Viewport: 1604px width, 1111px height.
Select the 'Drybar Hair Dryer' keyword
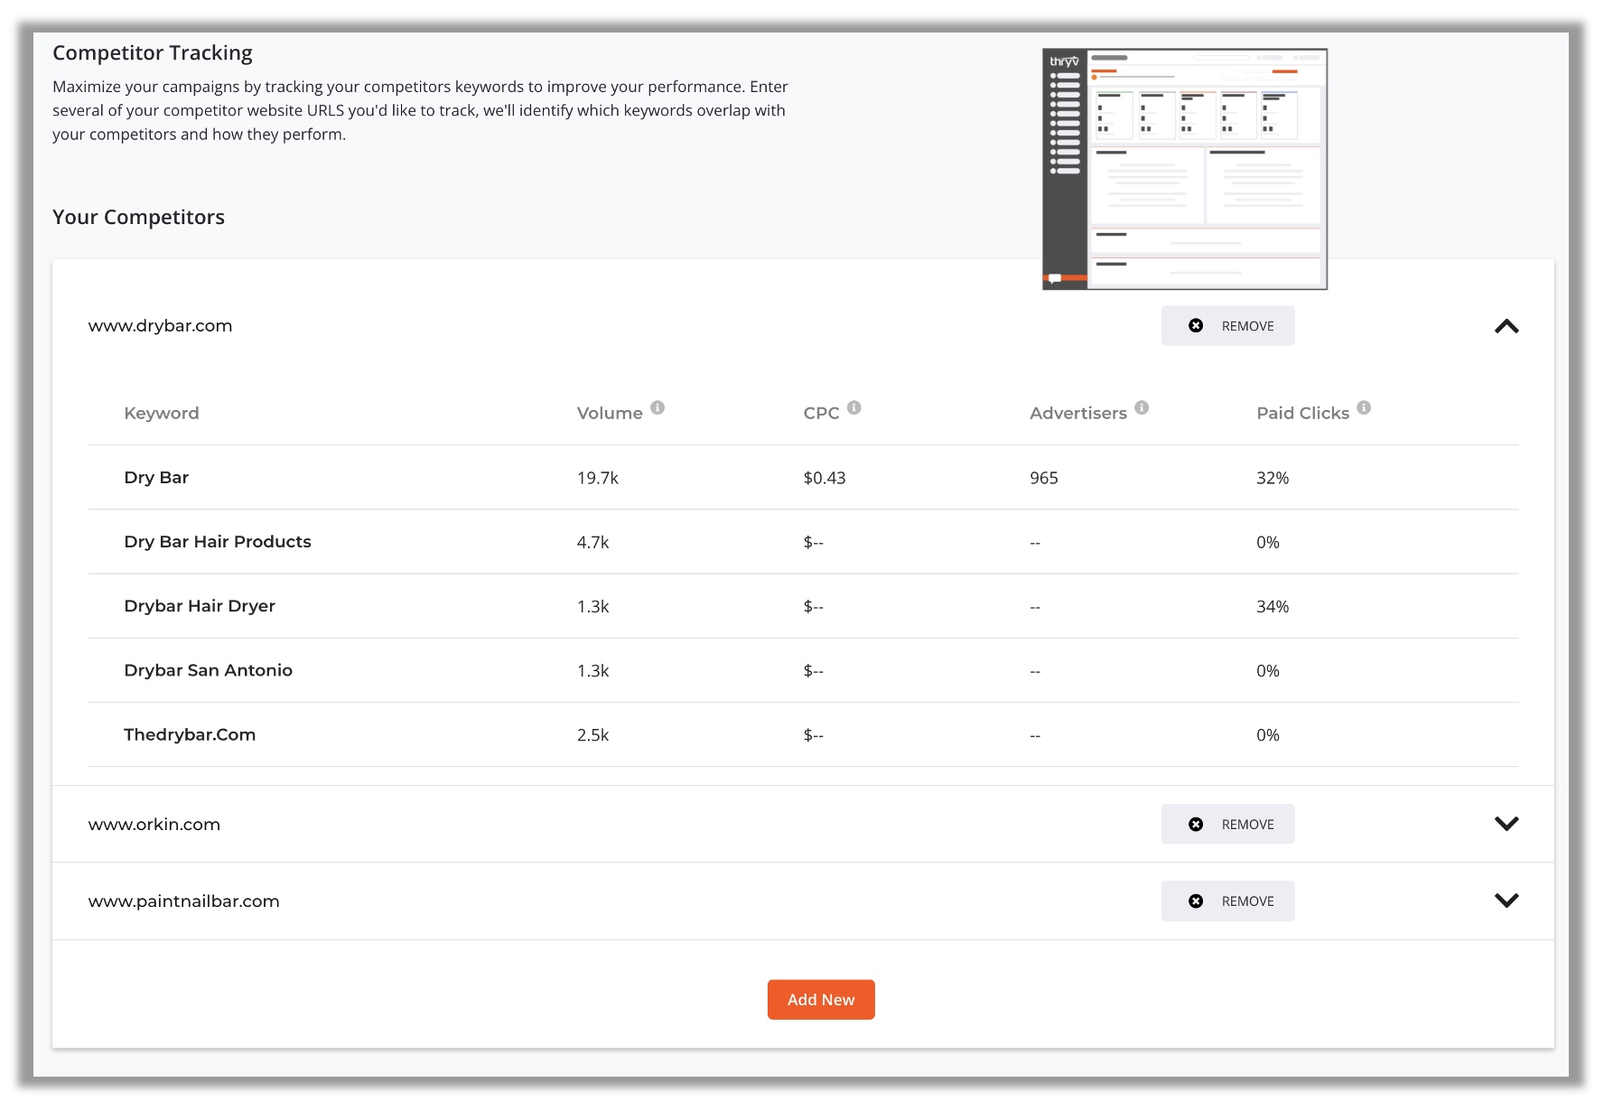pos(200,606)
